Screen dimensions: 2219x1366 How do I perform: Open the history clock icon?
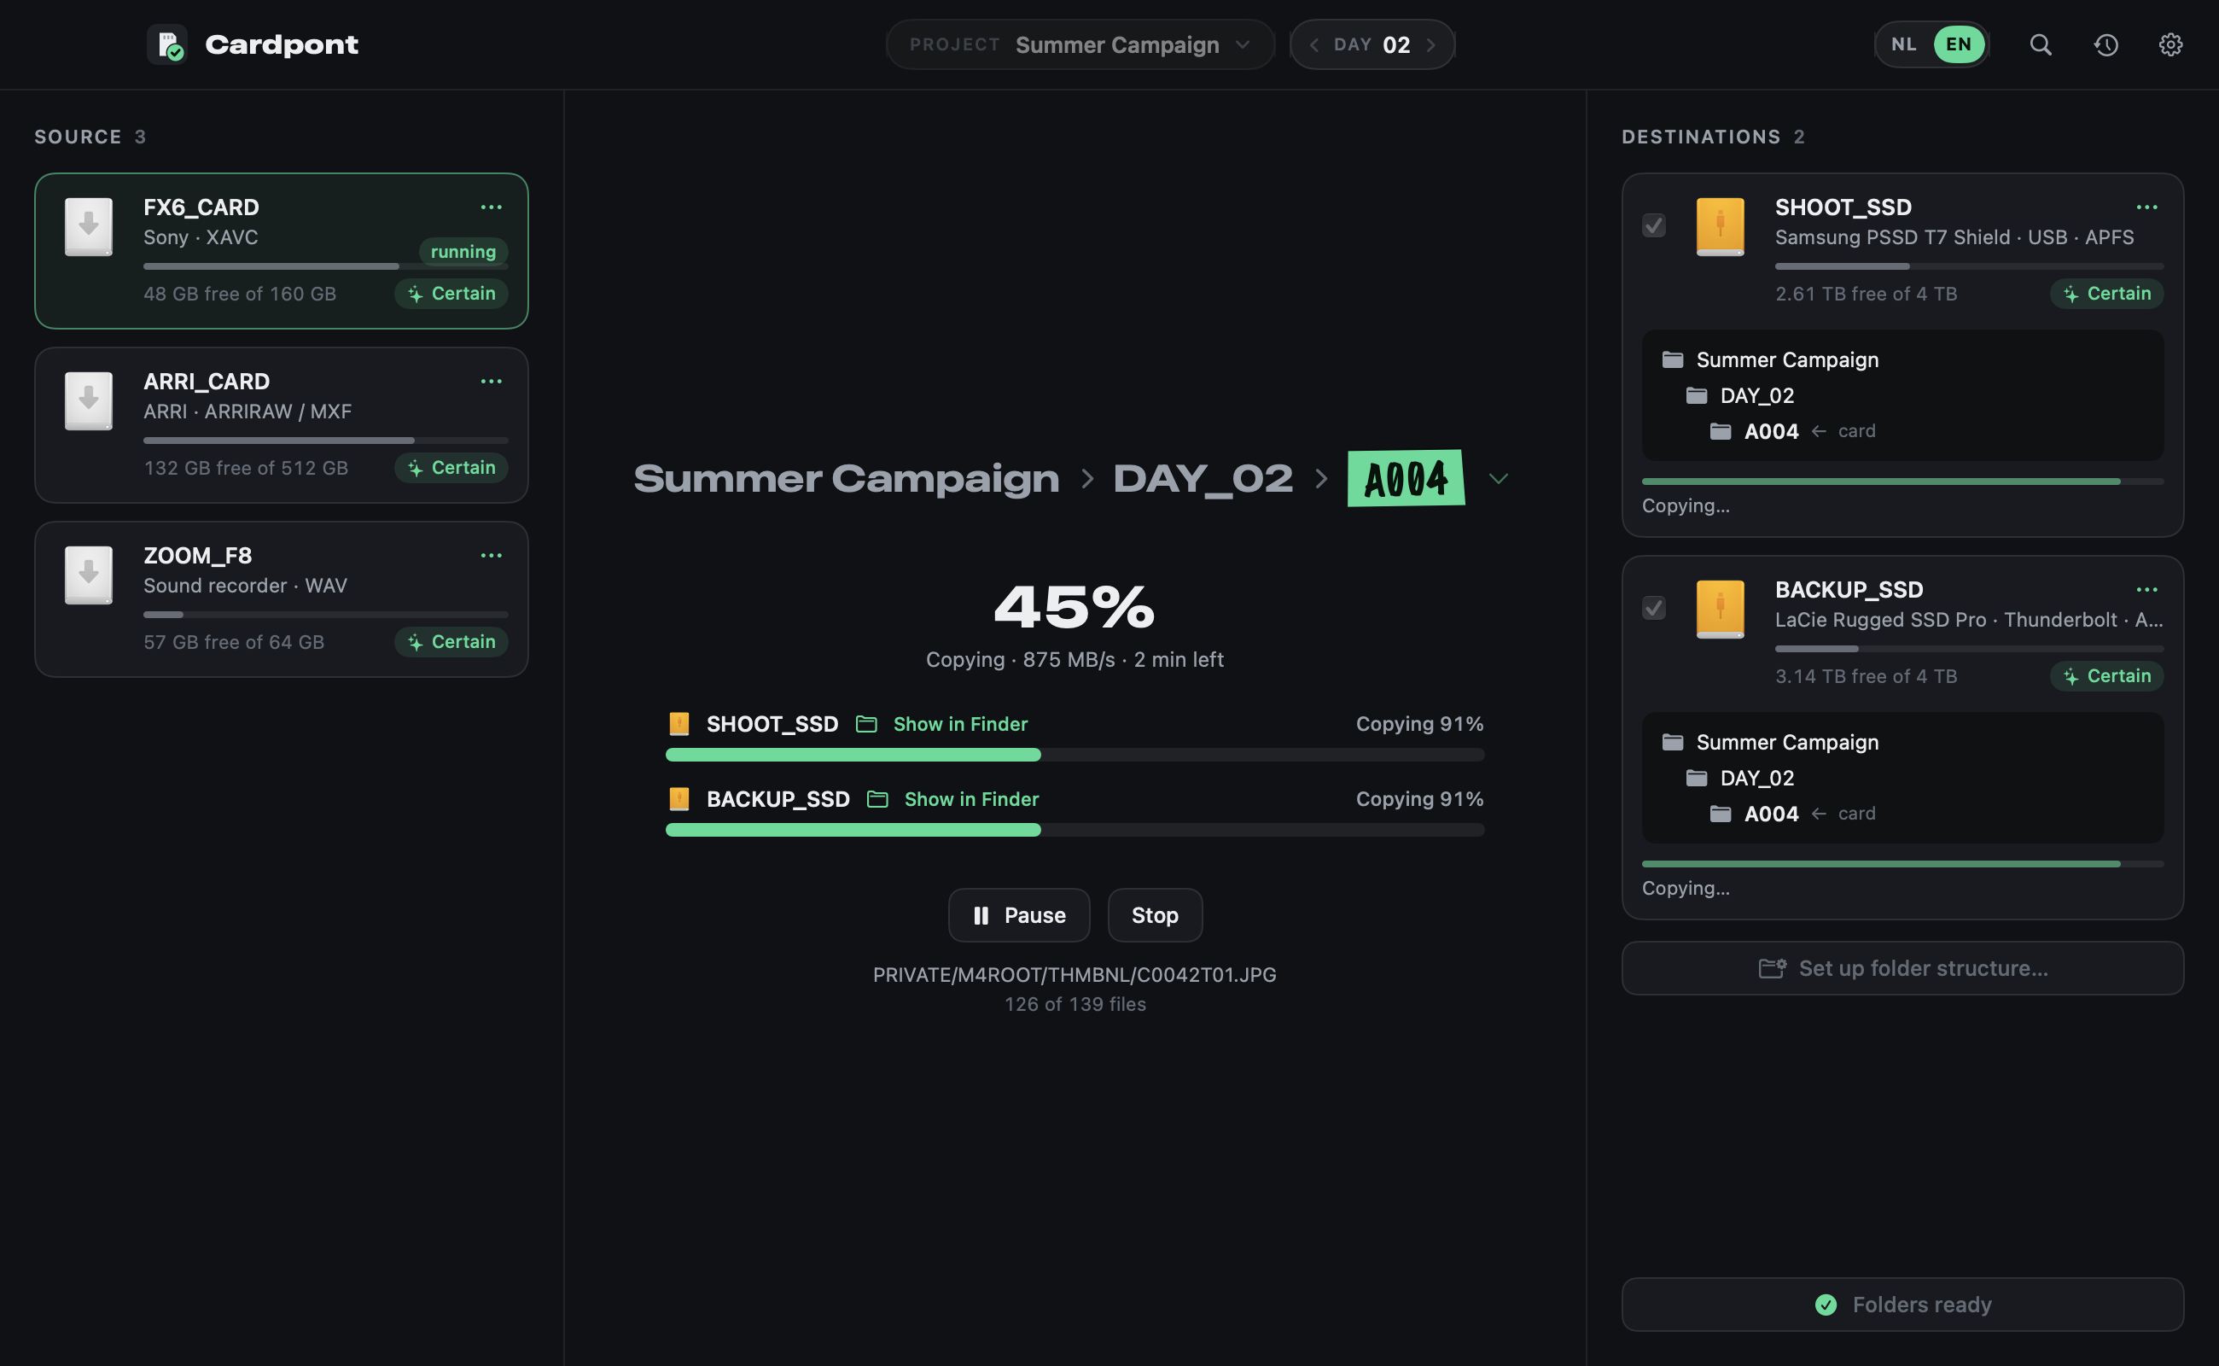2105,44
